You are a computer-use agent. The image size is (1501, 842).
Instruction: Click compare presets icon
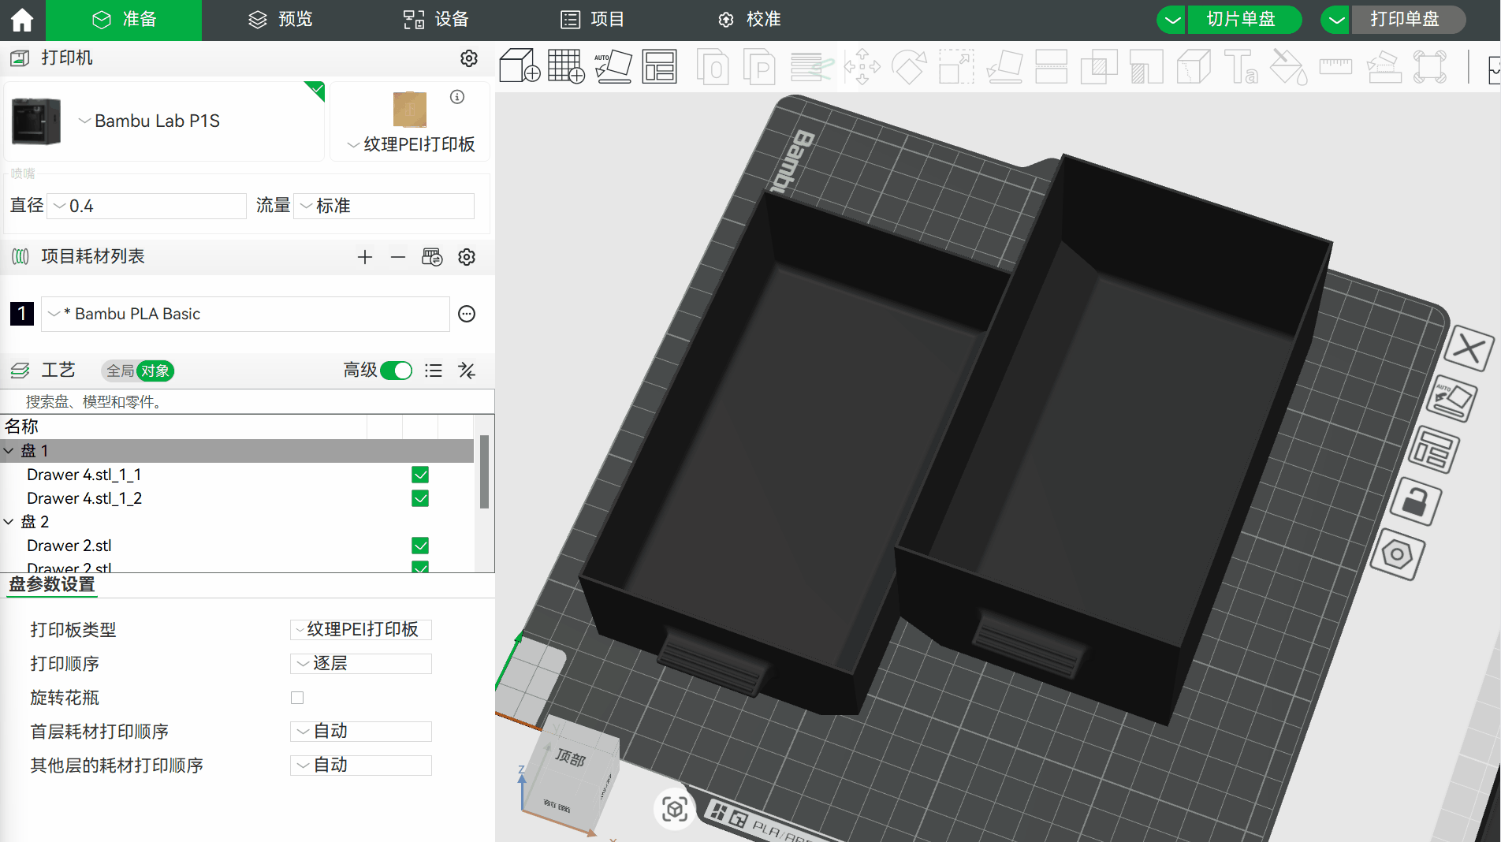(467, 371)
